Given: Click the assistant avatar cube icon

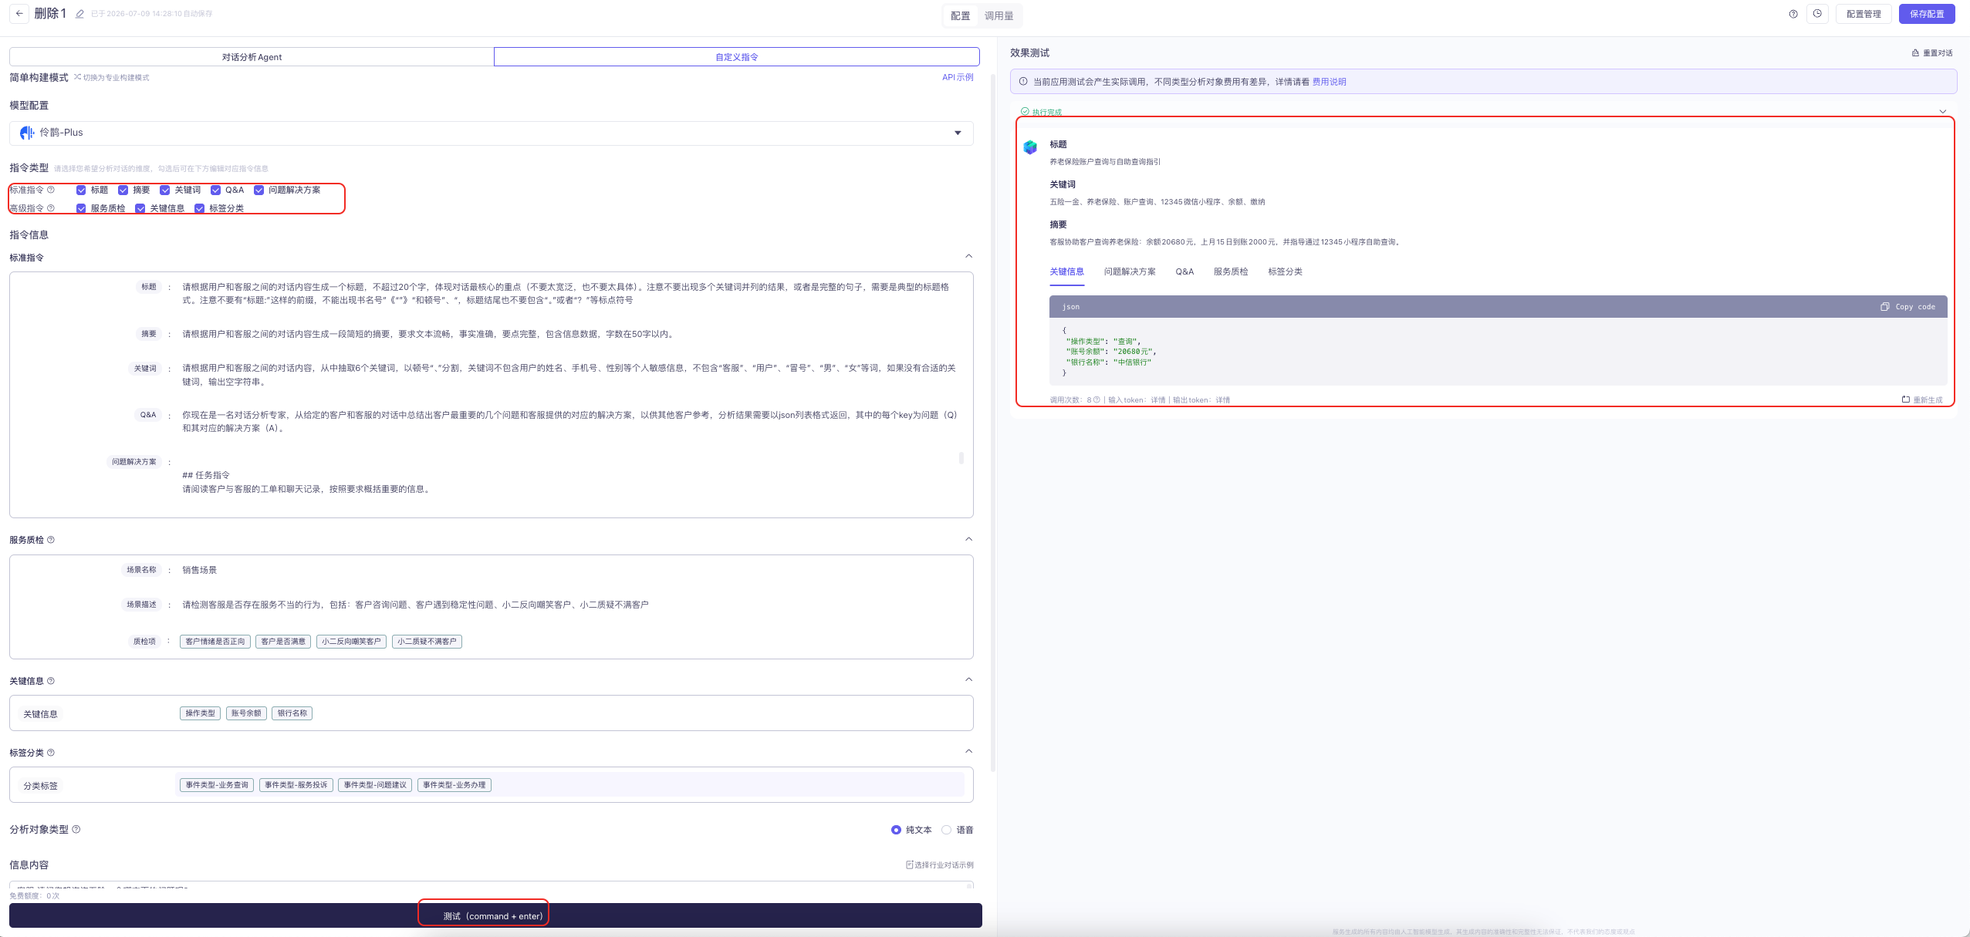Looking at the screenshot, I should pyautogui.click(x=1030, y=147).
